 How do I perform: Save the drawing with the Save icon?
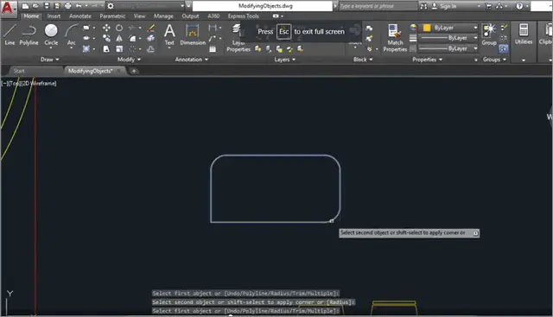[47, 6]
